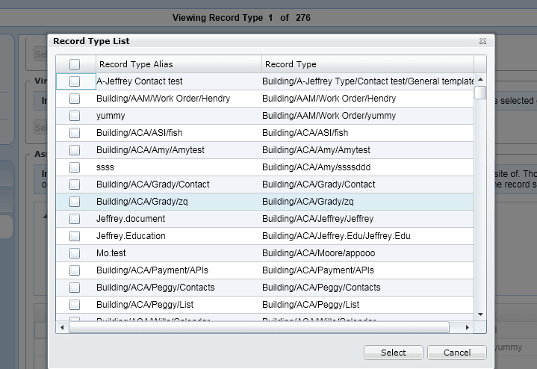Viewport: 537px width, 369px height.
Task: Select the yummy record type checkbox
Action: (75, 116)
